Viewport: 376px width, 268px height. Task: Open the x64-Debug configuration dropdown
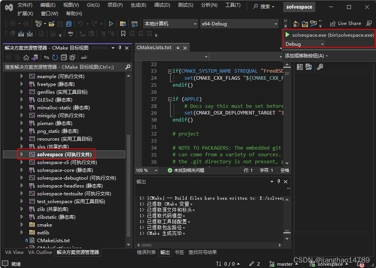[239, 24]
